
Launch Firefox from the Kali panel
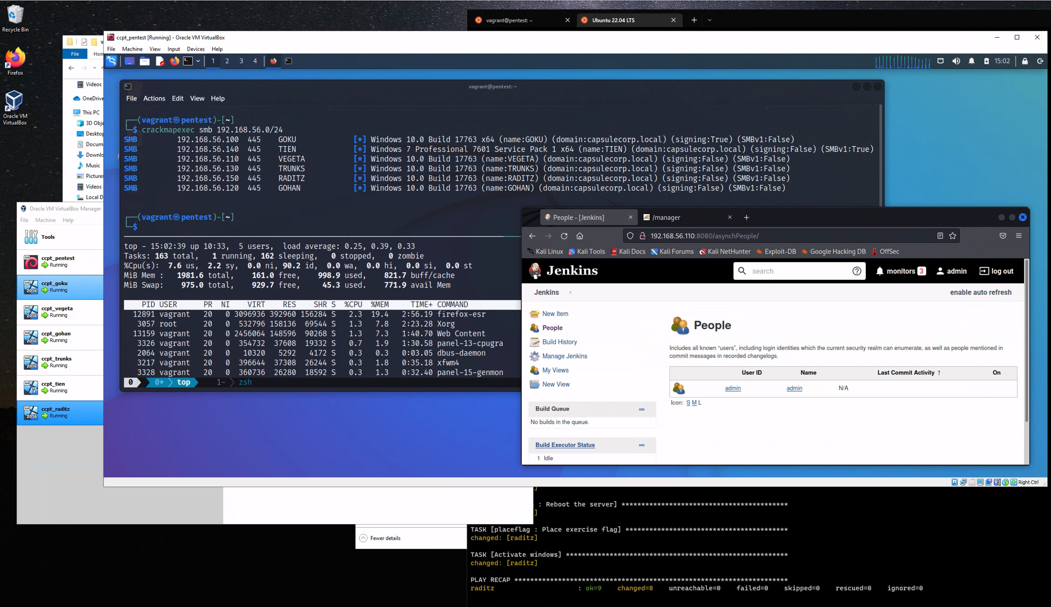click(175, 61)
